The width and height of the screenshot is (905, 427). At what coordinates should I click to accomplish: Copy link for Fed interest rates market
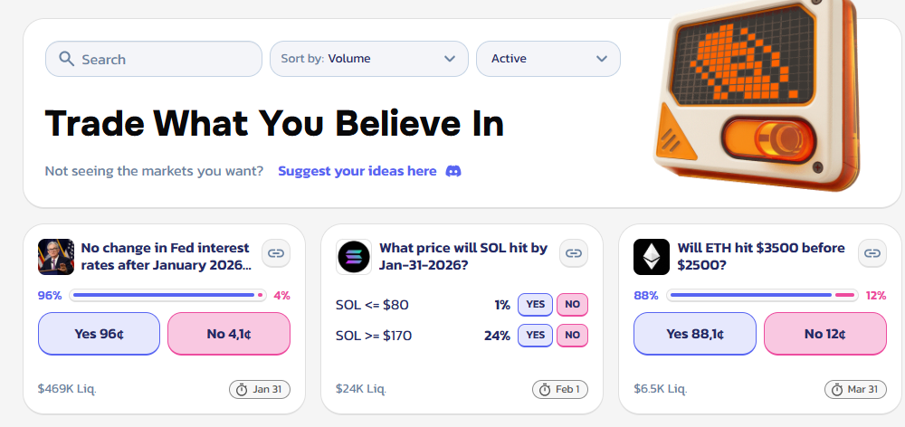[276, 254]
